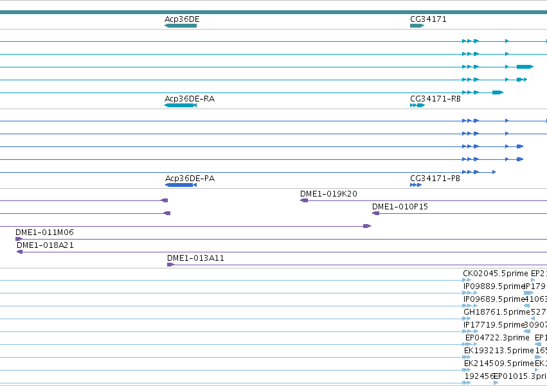Screen dimensions: 547x386
Task: Open the IP09689.5prime EST label
Action: 494,299
